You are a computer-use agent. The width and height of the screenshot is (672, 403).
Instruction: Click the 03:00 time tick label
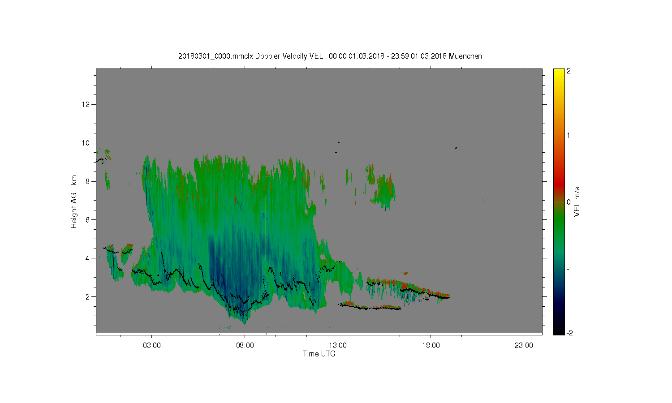click(152, 345)
